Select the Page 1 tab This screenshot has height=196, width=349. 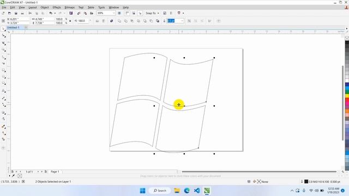pyautogui.click(x=55, y=172)
